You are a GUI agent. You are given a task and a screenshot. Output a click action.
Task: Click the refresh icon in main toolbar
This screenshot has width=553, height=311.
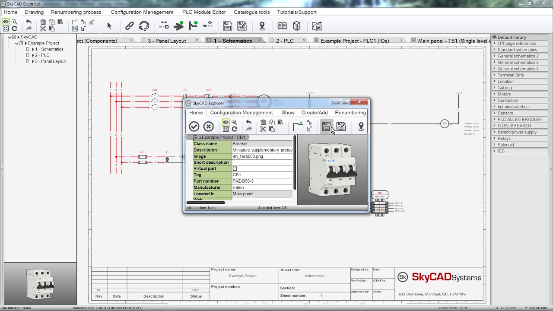[14, 29]
